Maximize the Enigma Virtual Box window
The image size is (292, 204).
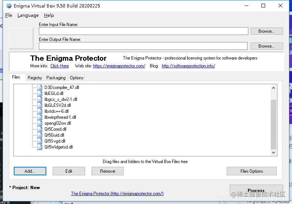(x=263, y=6)
